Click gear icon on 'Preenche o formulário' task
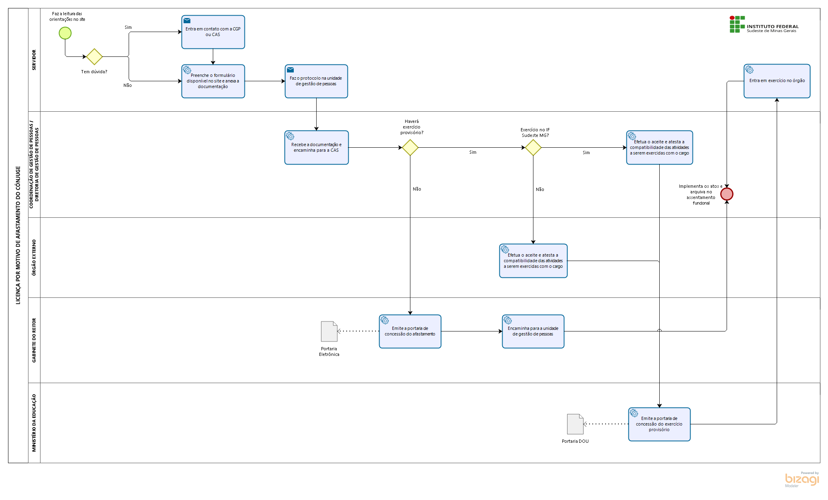 (x=187, y=70)
